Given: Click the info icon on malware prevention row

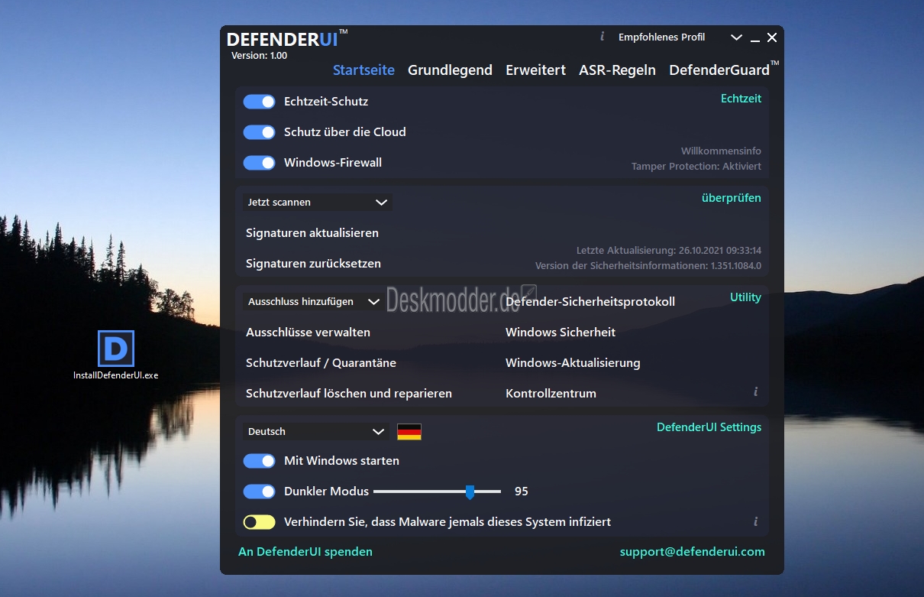Looking at the screenshot, I should pyautogui.click(x=755, y=521).
